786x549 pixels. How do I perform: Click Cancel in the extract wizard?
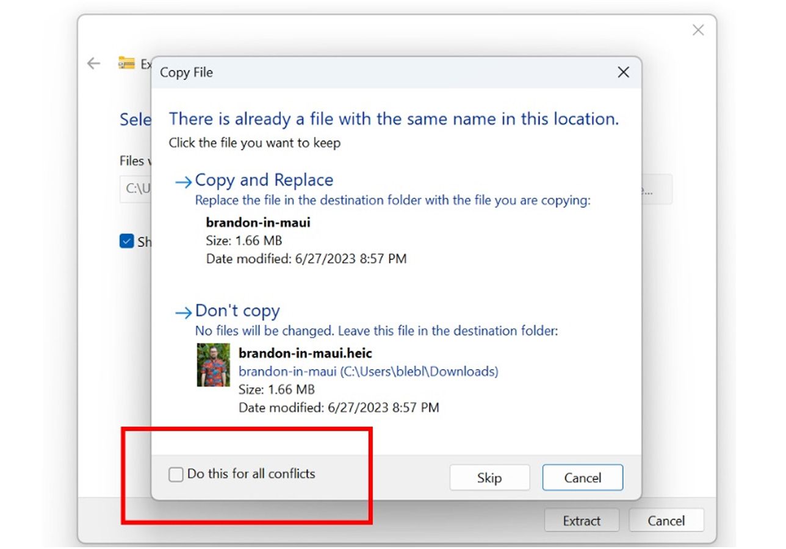click(666, 521)
